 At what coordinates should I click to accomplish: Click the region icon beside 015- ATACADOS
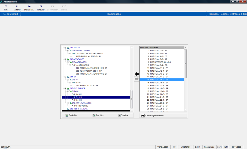point(71,62)
